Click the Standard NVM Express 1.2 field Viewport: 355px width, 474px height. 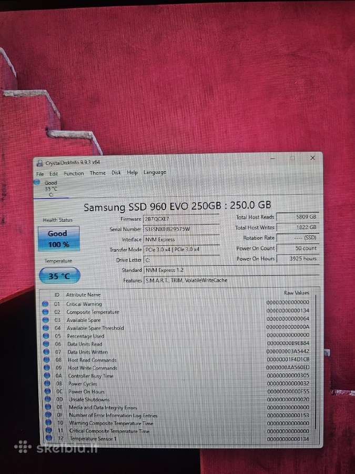(x=231, y=270)
